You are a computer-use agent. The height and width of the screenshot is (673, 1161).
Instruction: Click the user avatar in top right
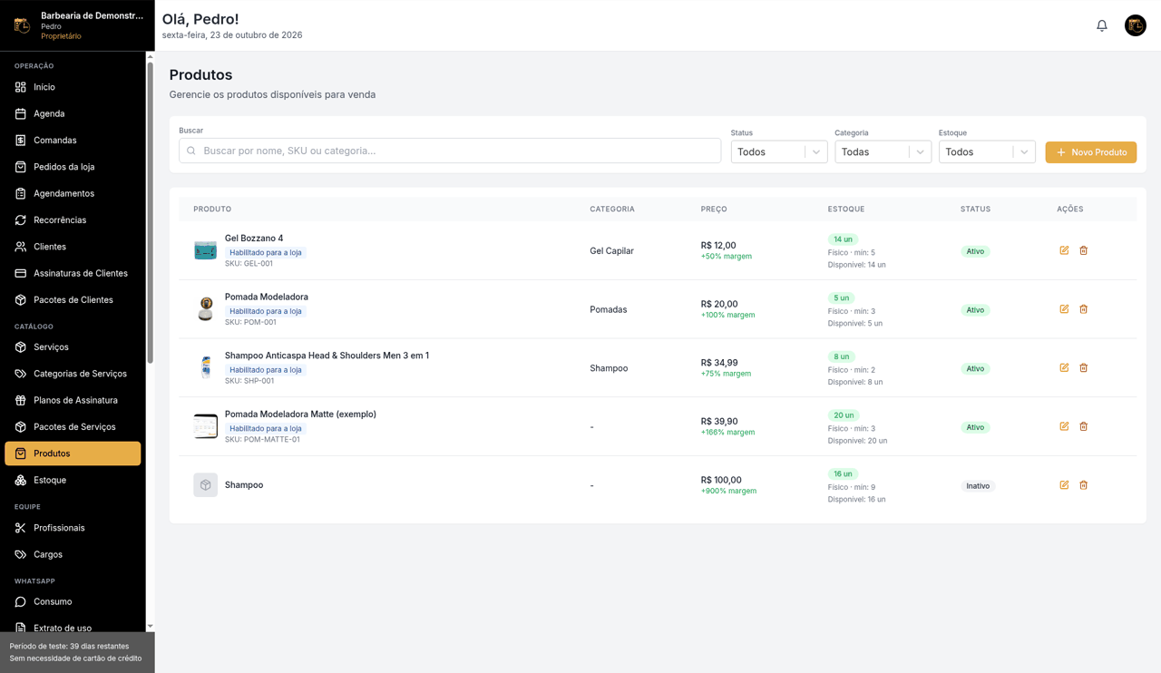[x=1136, y=25]
